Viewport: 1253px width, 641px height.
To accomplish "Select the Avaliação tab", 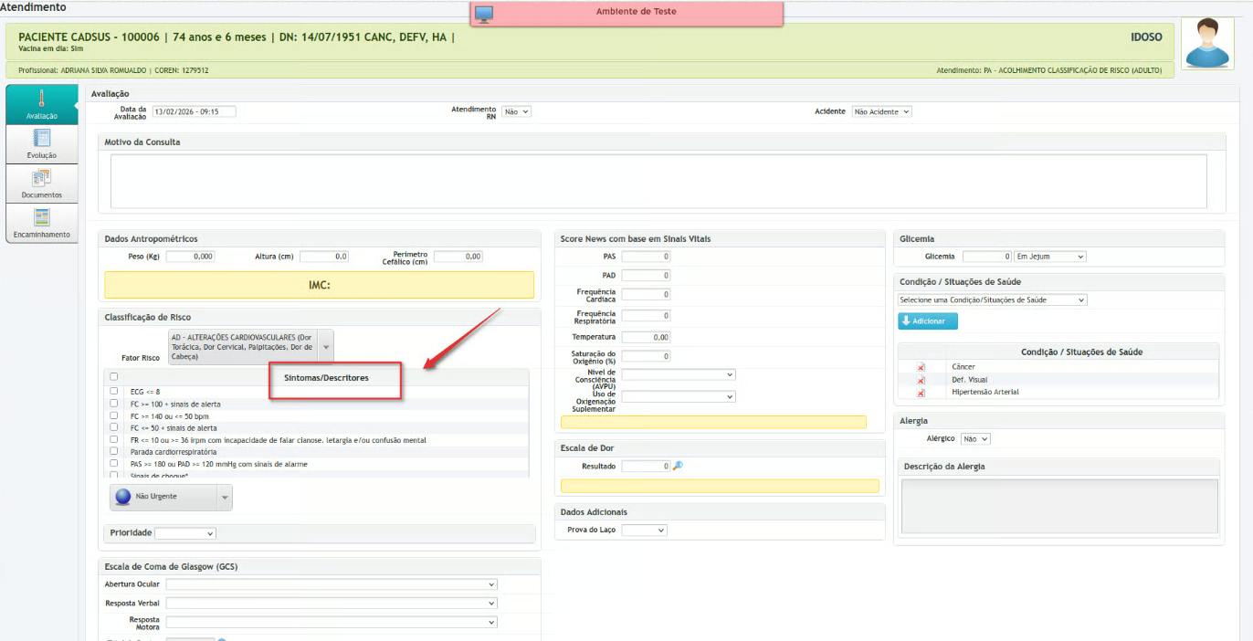I will click(41, 104).
